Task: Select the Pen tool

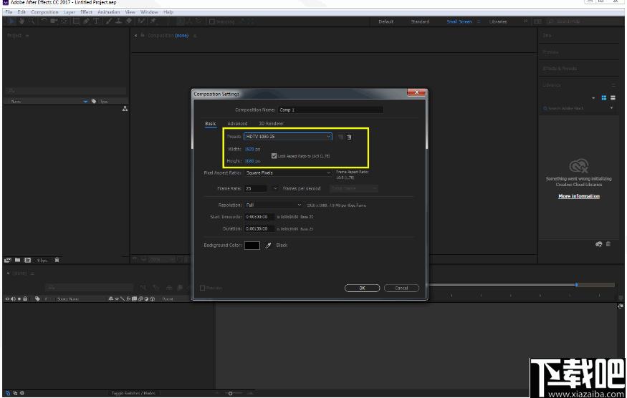Action: pyautogui.click(x=86, y=21)
